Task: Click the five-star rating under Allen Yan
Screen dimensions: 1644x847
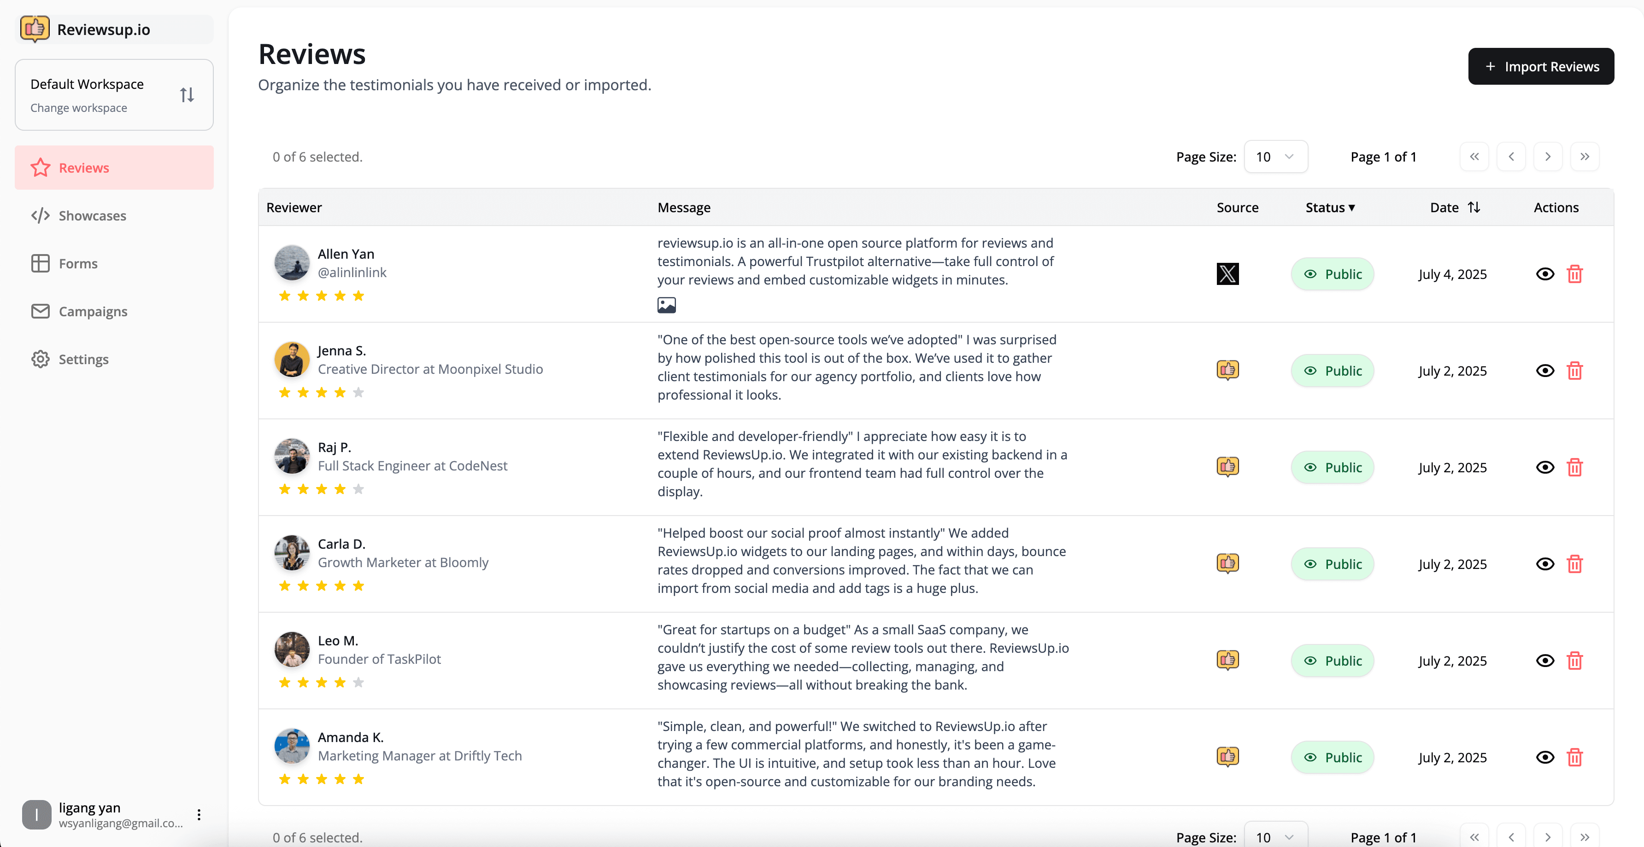Action: tap(322, 296)
